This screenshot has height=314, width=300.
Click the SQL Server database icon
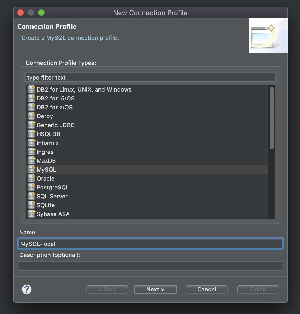(31, 196)
